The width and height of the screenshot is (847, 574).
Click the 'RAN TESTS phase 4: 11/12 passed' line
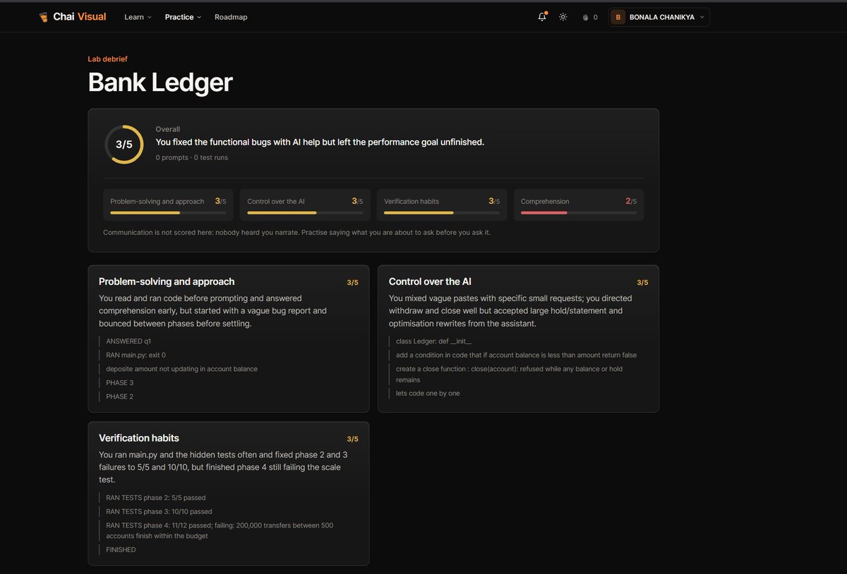pos(220,530)
